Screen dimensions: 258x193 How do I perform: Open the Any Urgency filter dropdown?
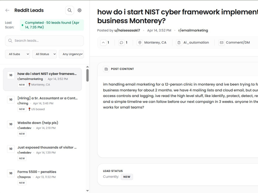pyautogui.click(x=71, y=54)
